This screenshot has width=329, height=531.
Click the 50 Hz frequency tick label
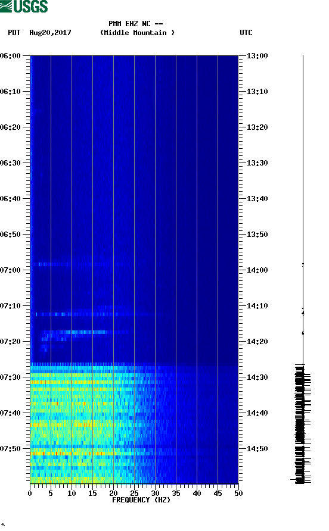(239, 493)
